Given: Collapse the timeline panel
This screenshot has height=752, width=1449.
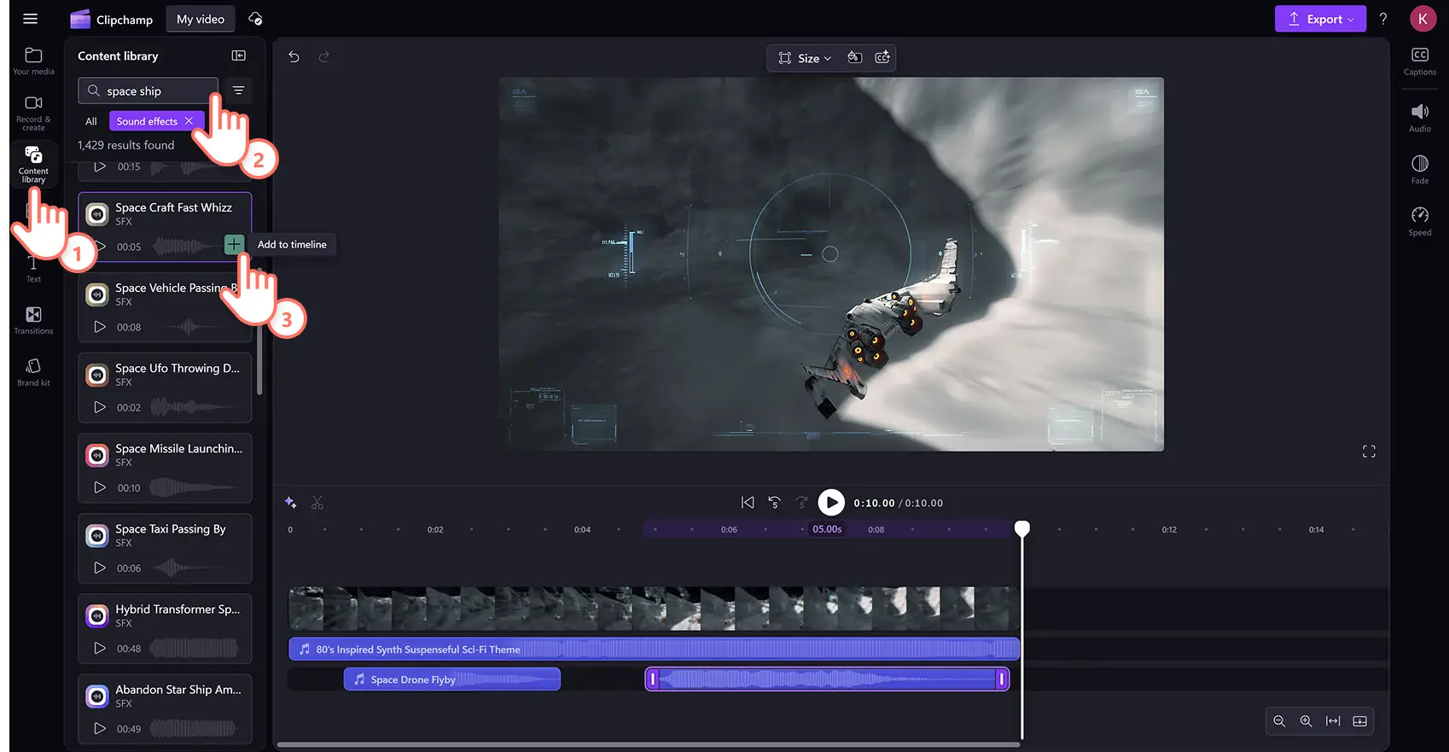Looking at the screenshot, I should 1360,721.
